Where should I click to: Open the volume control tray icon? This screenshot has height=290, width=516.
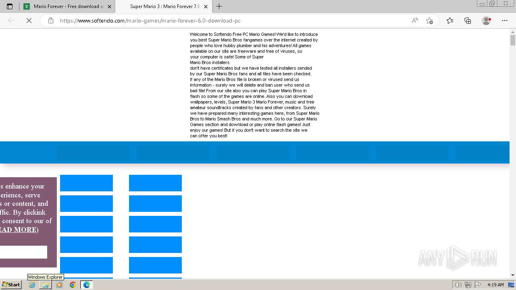pos(458,285)
